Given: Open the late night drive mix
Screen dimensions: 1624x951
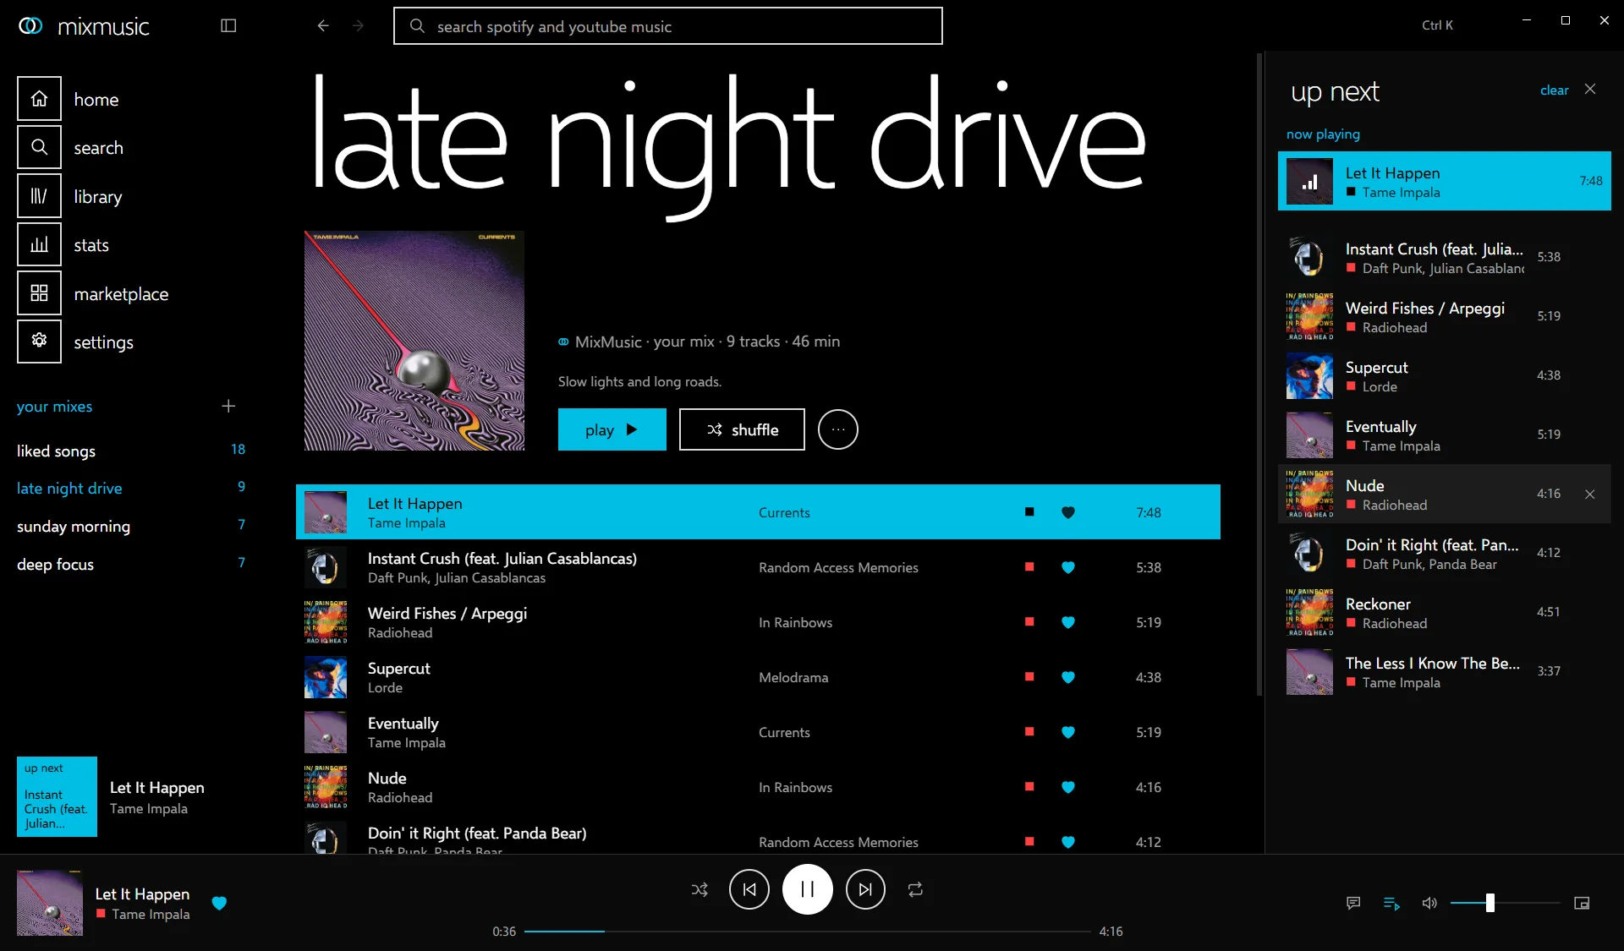Looking at the screenshot, I should click(x=131, y=488).
